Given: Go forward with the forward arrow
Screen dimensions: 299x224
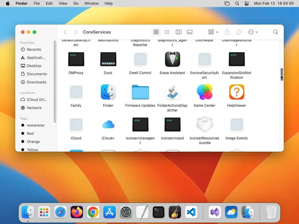Looking at the screenshot, I should tap(76, 32).
